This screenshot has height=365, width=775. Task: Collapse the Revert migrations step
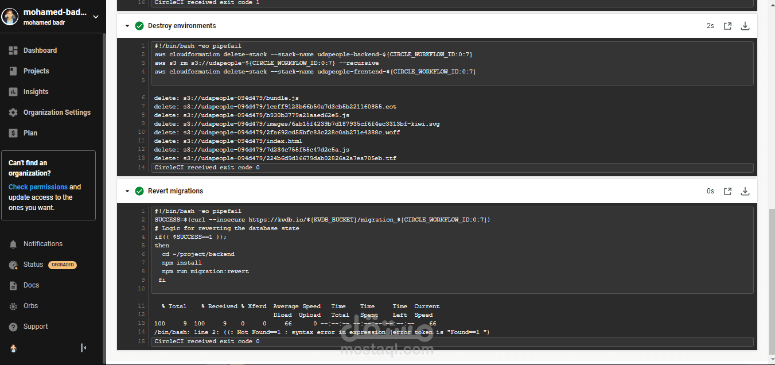(127, 191)
